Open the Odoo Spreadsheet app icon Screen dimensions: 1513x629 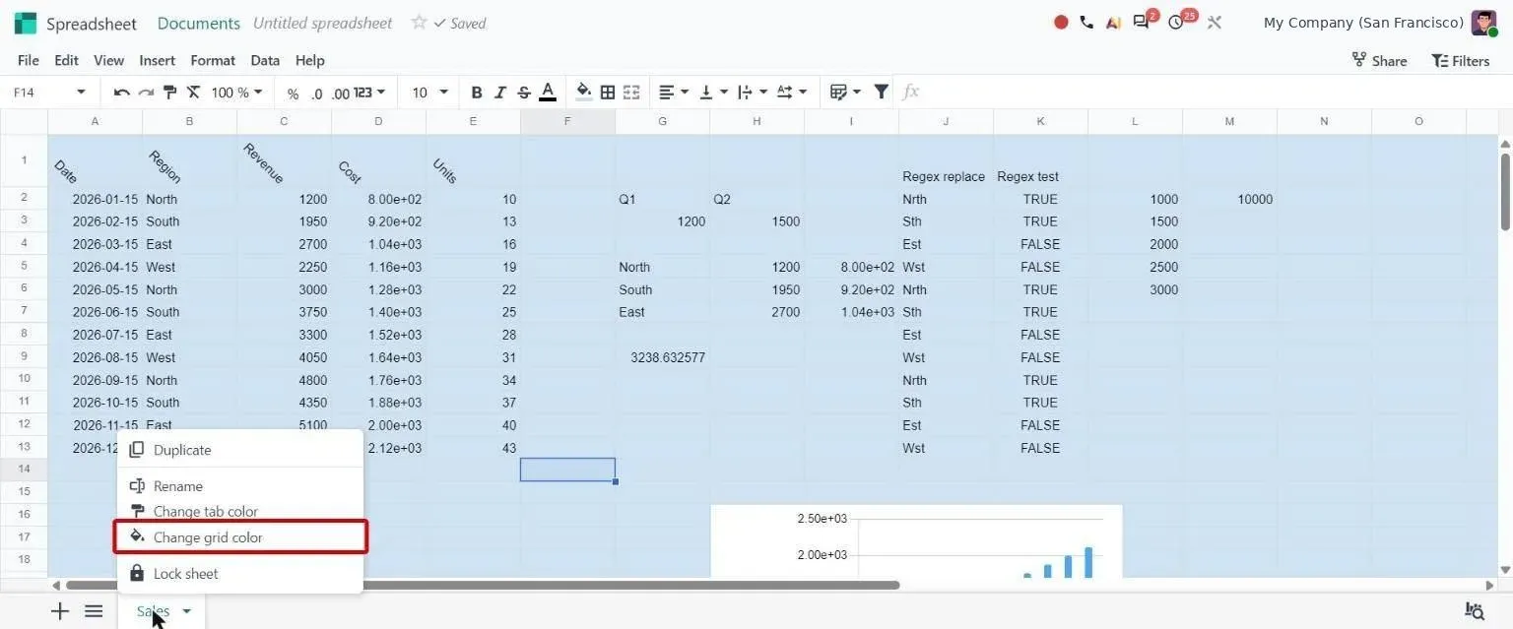click(x=26, y=23)
